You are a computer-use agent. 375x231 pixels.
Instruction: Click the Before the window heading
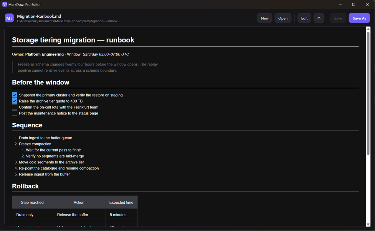41,82
